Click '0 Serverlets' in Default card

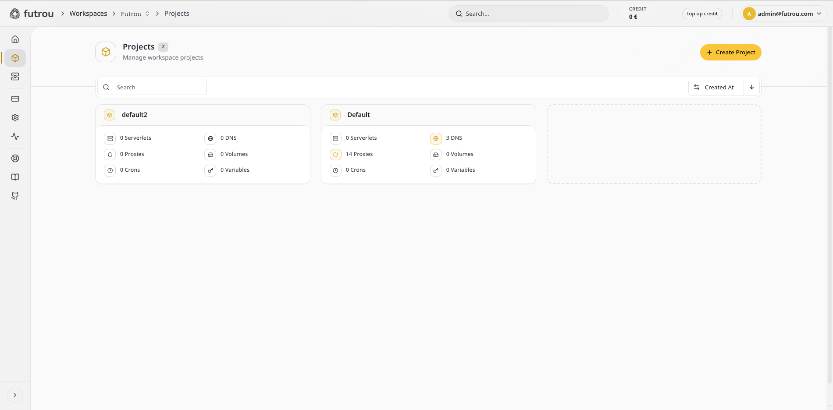pyautogui.click(x=361, y=138)
